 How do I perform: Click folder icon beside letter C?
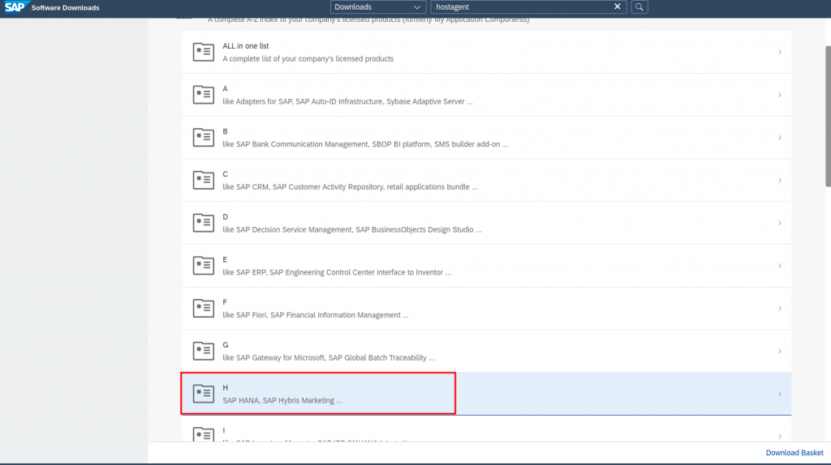coord(203,180)
